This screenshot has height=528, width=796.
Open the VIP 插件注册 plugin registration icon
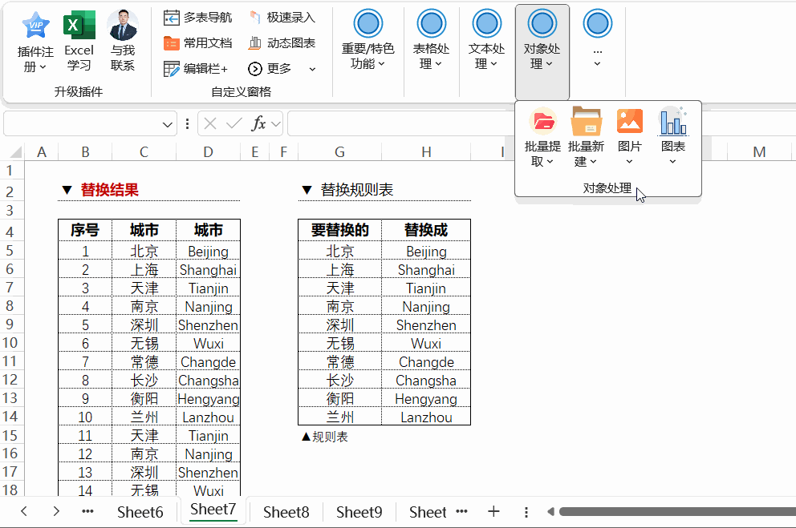[35, 42]
